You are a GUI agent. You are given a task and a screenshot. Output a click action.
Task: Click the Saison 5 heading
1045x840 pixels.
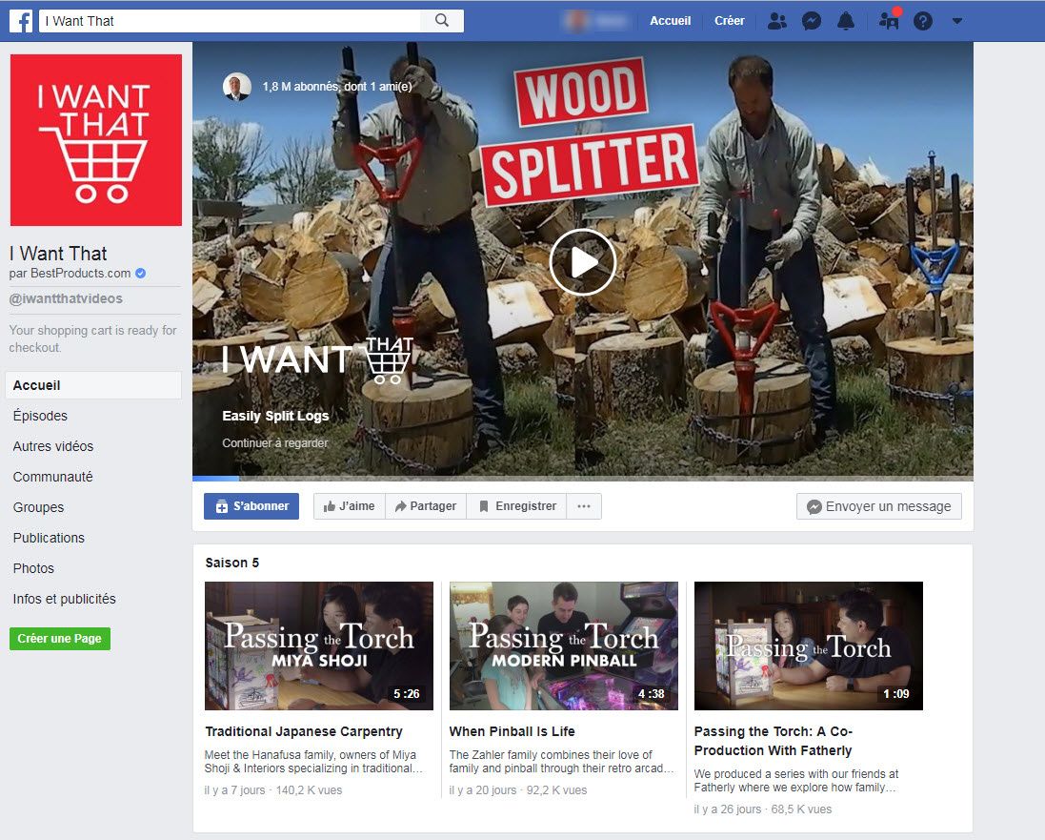click(231, 563)
